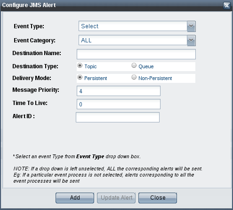
Task: Close the Configure JMS Alert dialog via X icon
Action: tap(227, 6)
